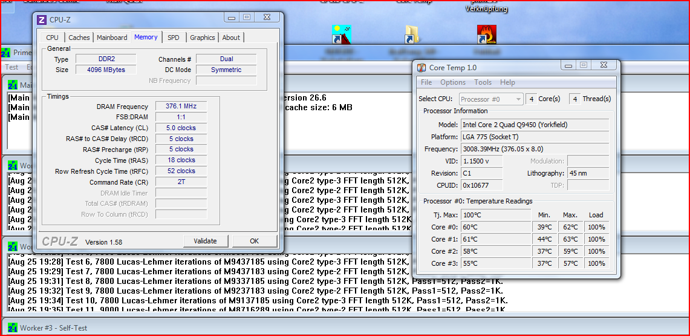690x336 pixels.
Task: Click the Revision field C1 in Core Temp
Action: click(x=481, y=173)
